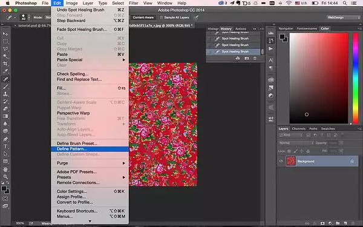Image resolution: width=363 pixels, height=227 pixels.
Task: Select the Magic Wand tool
Action: click(5, 56)
